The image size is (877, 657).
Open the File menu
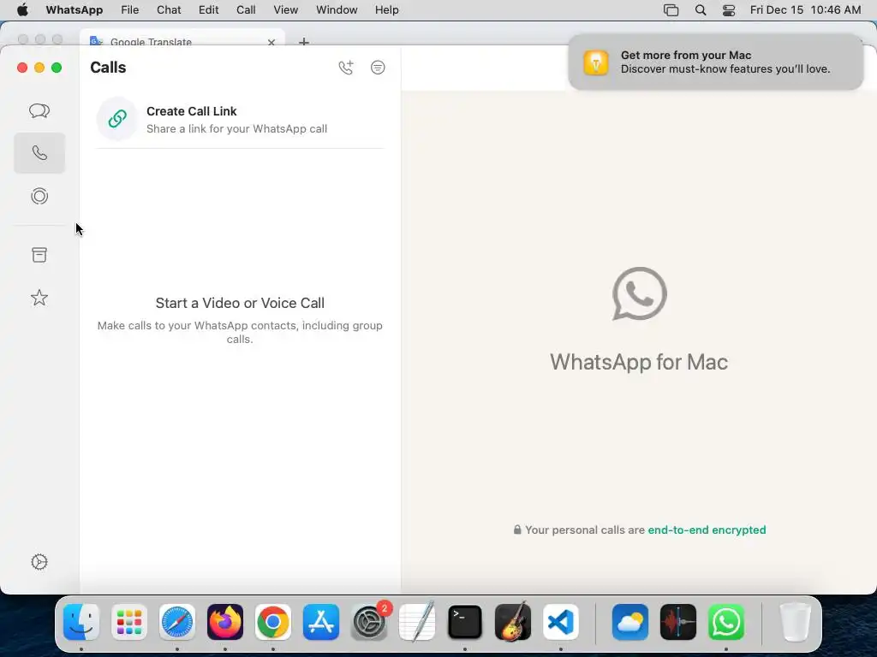[130, 10]
